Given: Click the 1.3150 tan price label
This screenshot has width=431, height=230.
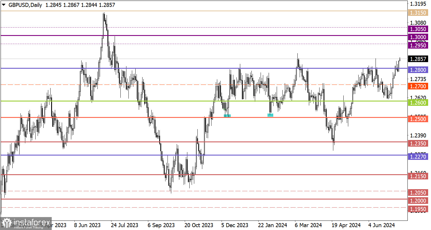Looking at the screenshot, I should click(x=418, y=12).
